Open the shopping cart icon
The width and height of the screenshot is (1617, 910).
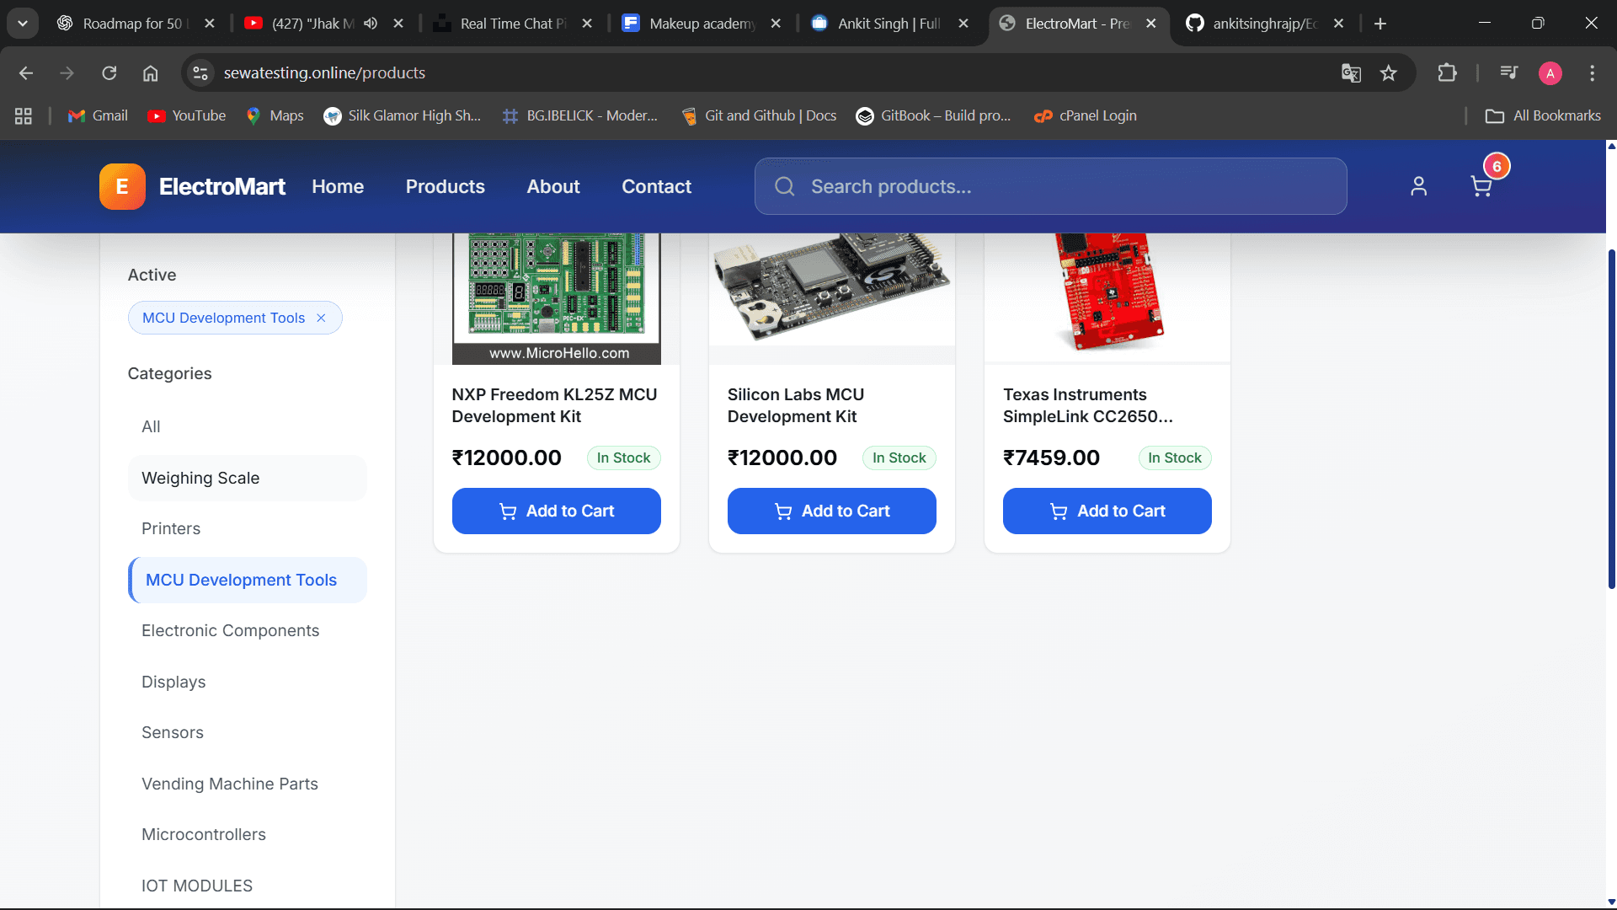(1481, 186)
